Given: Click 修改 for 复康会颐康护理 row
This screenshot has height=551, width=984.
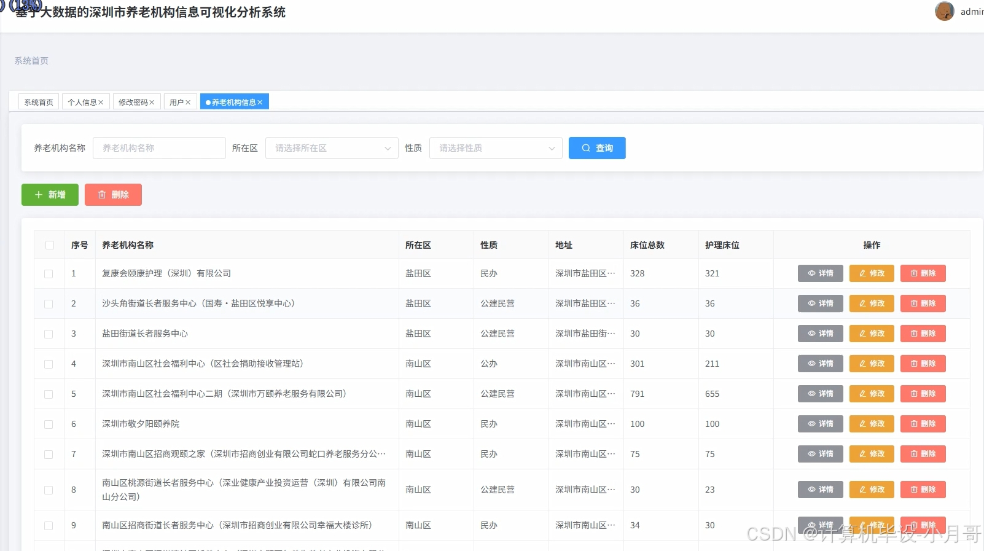Looking at the screenshot, I should (x=872, y=273).
